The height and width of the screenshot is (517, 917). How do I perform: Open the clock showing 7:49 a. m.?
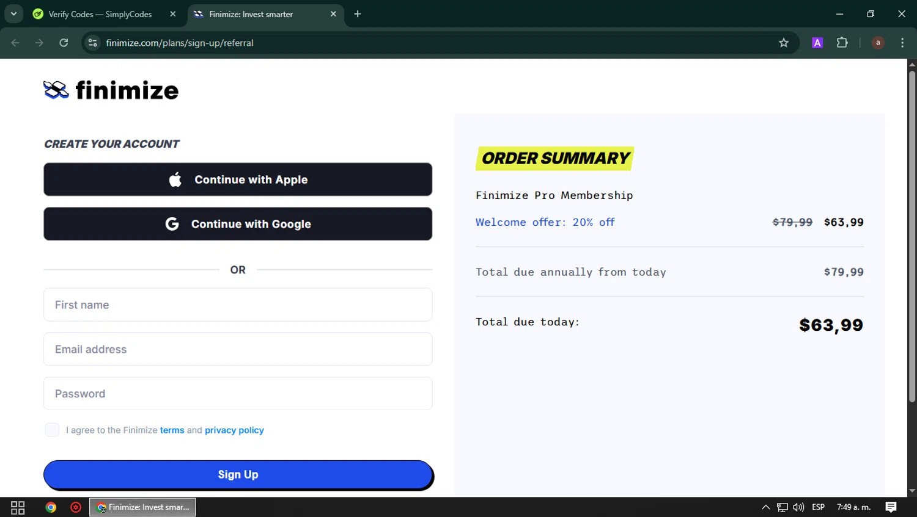(x=854, y=507)
